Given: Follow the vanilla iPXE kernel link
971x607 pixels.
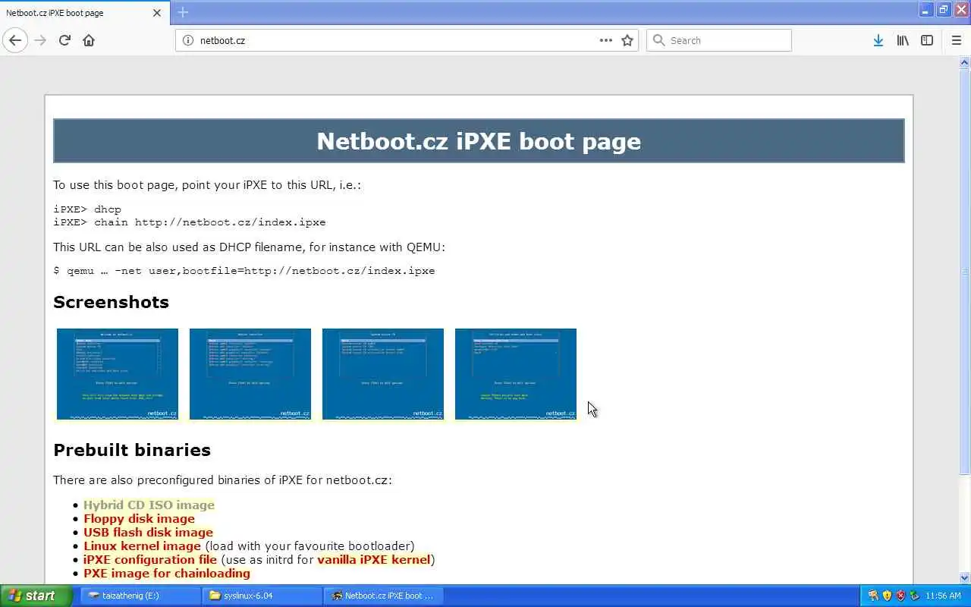Looking at the screenshot, I should click(374, 559).
